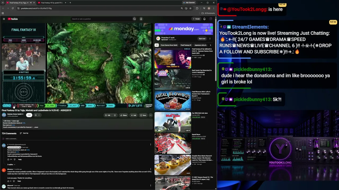Image resolution: width=339 pixels, height=190 pixels.
Task: Start voice search with the microphone
Action: click(141, 19)
